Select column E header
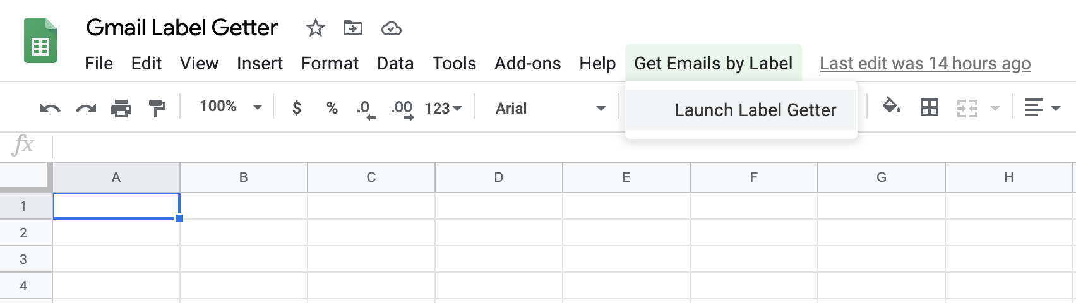Viewport: 1076px width, 303px height. click(x=626, y=177)
